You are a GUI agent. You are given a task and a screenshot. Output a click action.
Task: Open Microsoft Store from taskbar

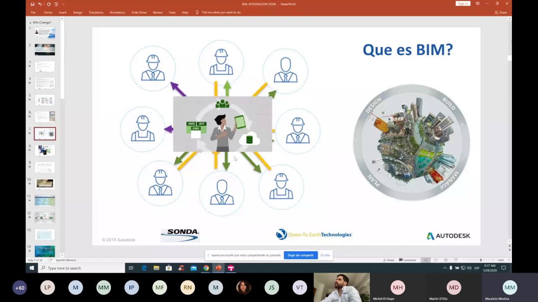point(169,268)
